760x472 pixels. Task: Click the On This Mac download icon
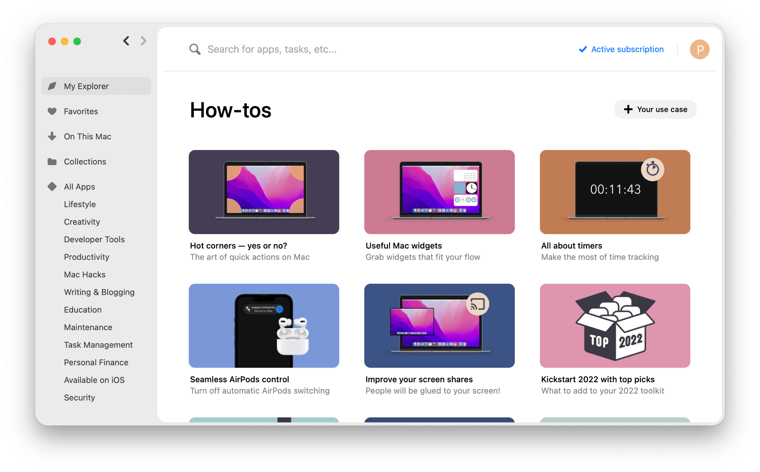(x=52, y=136)
